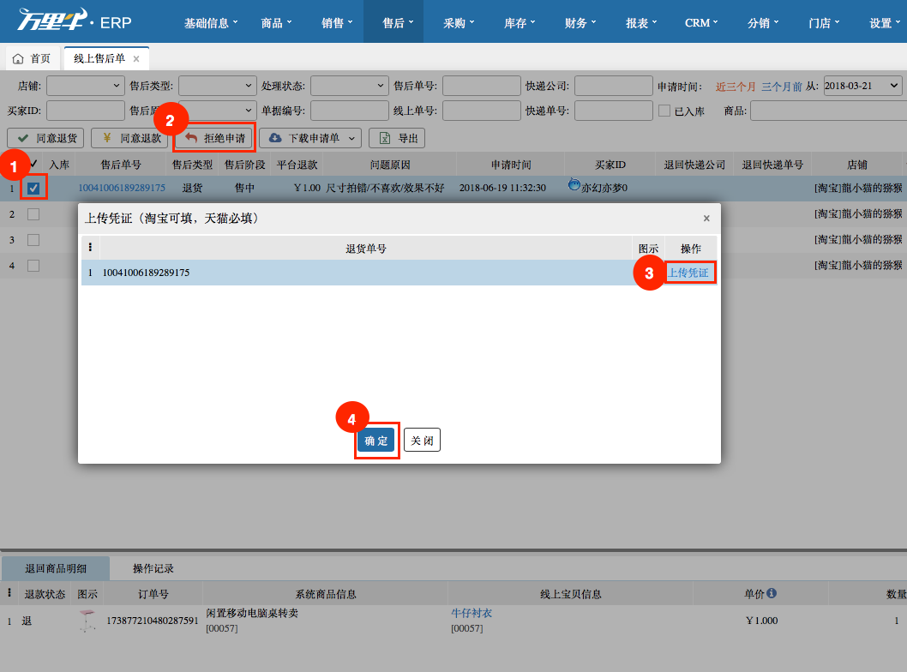Switch to the 首页 tab
Screen dimensions: 907x672
pos(32,59)
